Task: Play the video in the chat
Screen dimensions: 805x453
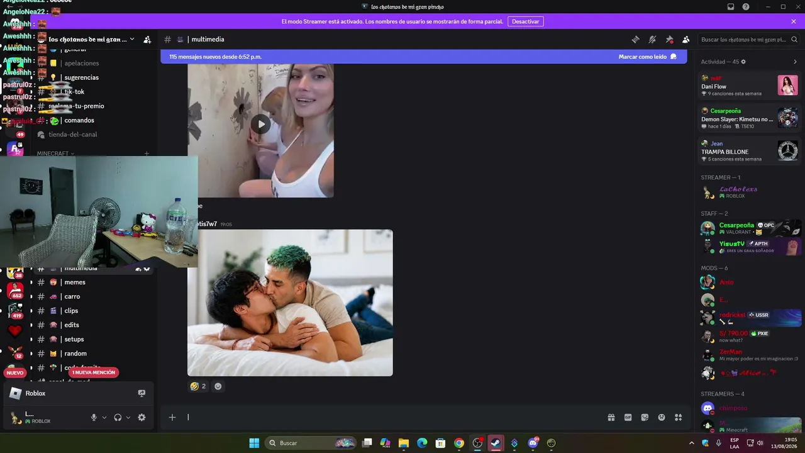Action: click(261, 124)
